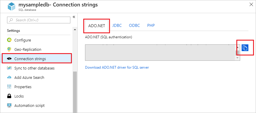The image size is (256, 113).
Task: Copy the ADO.NET connection string
Action: [x=245, y=48]
